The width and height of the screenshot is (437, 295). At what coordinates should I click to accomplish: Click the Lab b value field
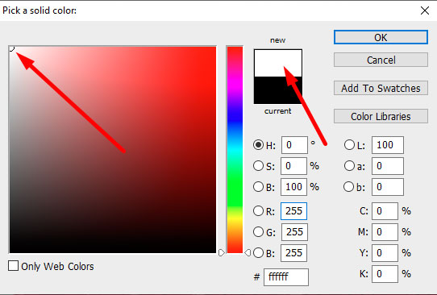388,187
